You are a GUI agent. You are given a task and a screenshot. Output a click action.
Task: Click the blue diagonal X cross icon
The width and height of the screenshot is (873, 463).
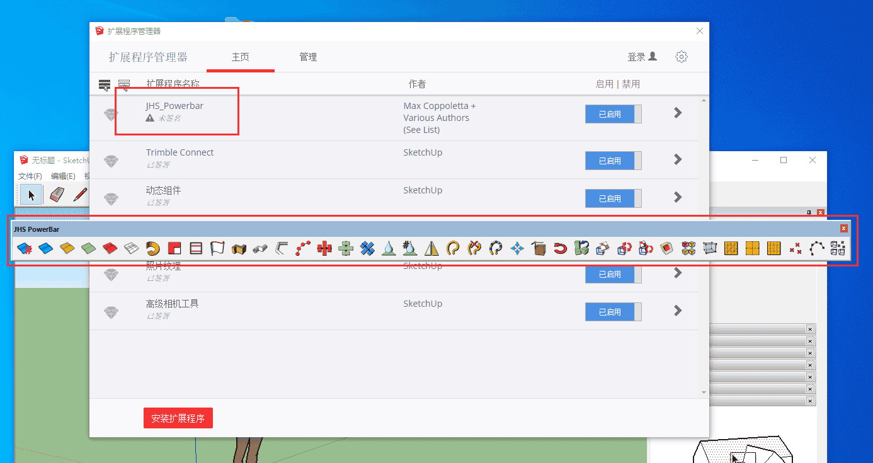coord(367,248)
